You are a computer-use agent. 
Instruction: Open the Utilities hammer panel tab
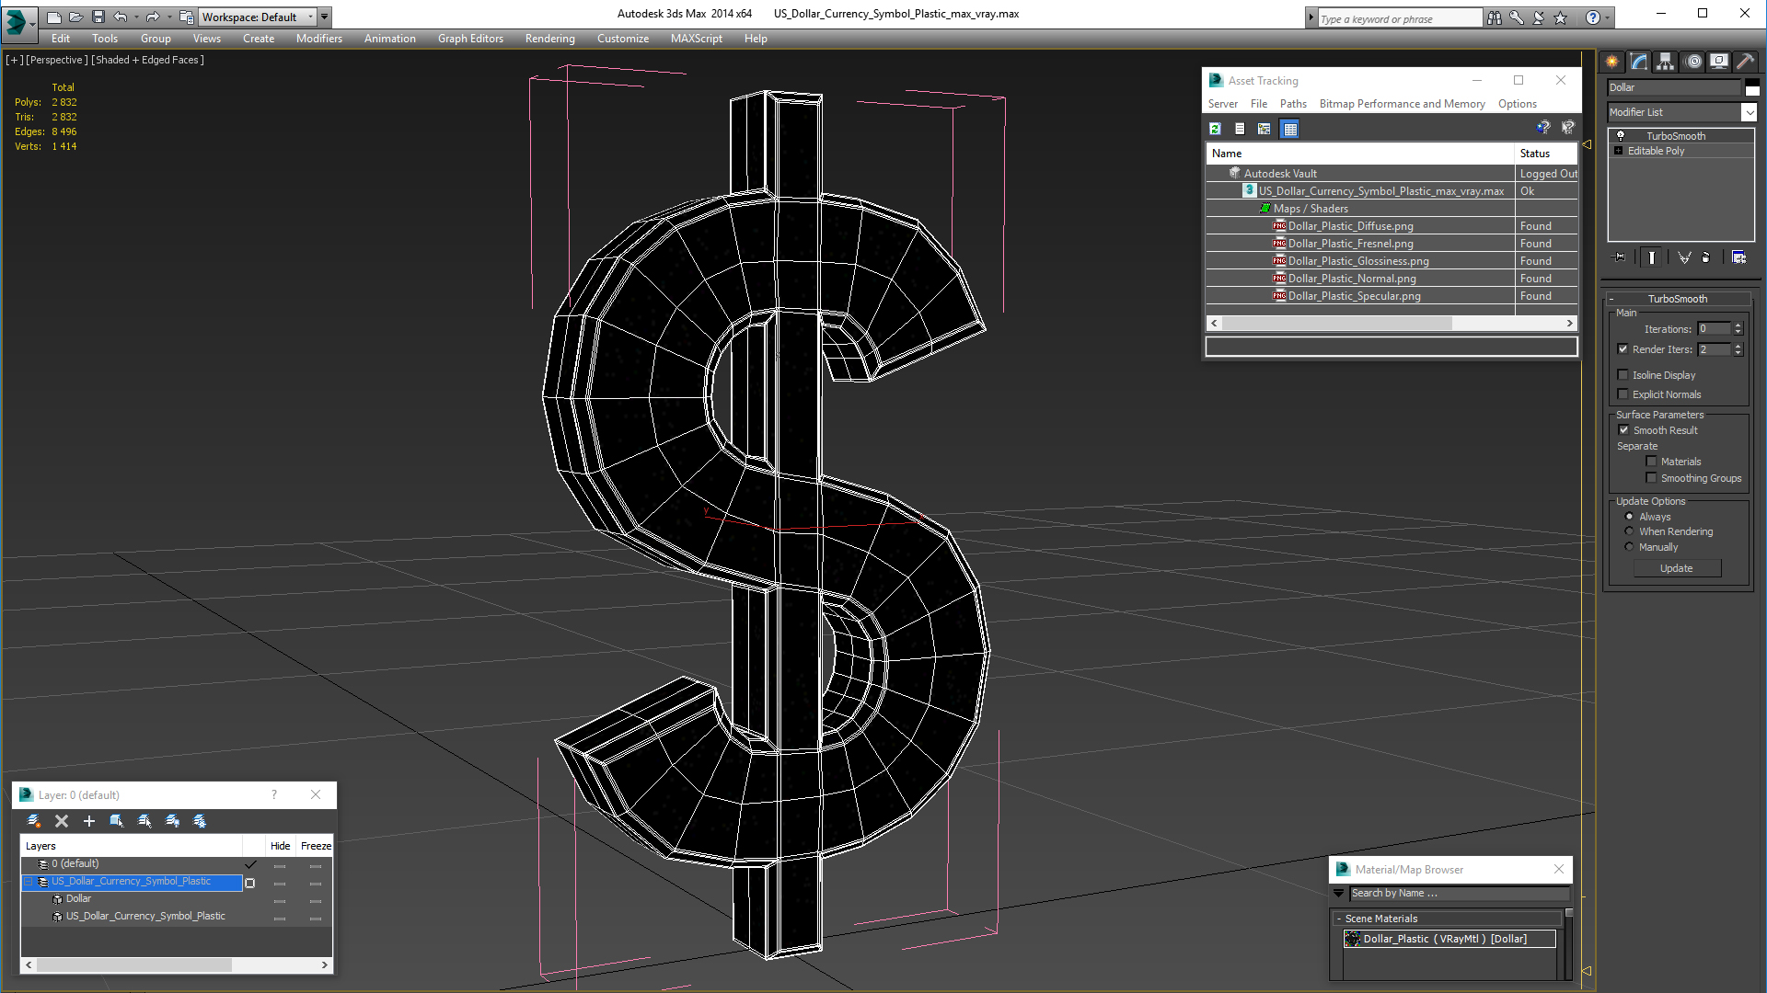tap(1745, 62)
